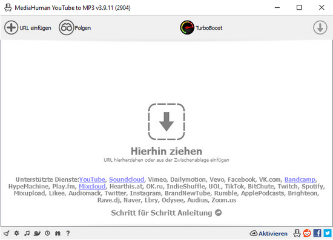Open settings with the gear icon

(x=16, y=233)
